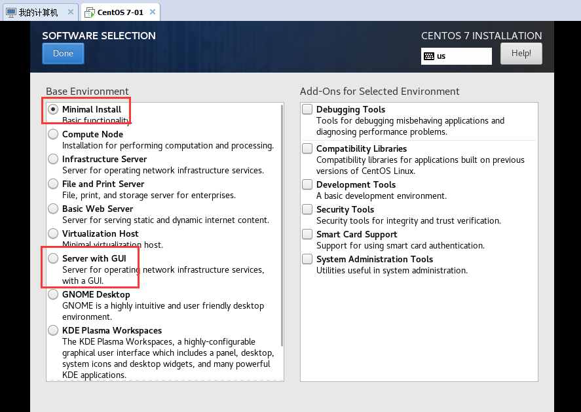Click the text 'Basic functionality.'

[97, 120]
